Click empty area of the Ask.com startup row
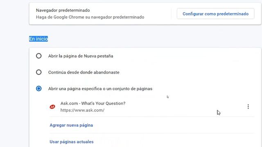The image size is (262, 147). click(x=184, y=107)
